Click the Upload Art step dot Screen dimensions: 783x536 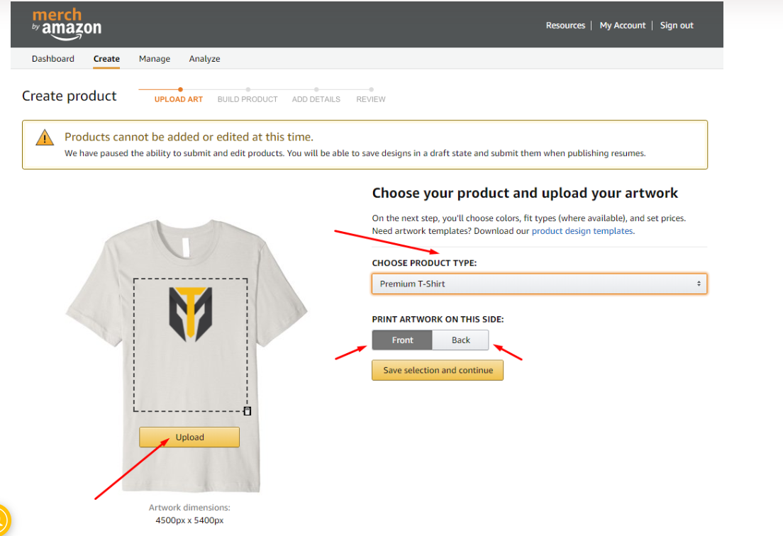pyautogui.click(x=180, y=89)
